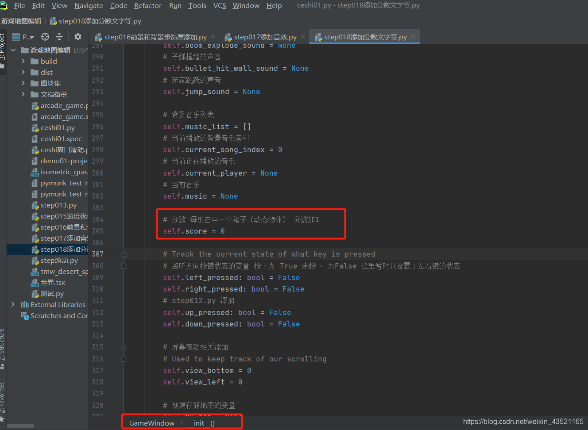The image size is (588, 430).
Task: Click 游戏地图编辑 in navigation bar
Action: pyautogui.click(x=21, y=21)
